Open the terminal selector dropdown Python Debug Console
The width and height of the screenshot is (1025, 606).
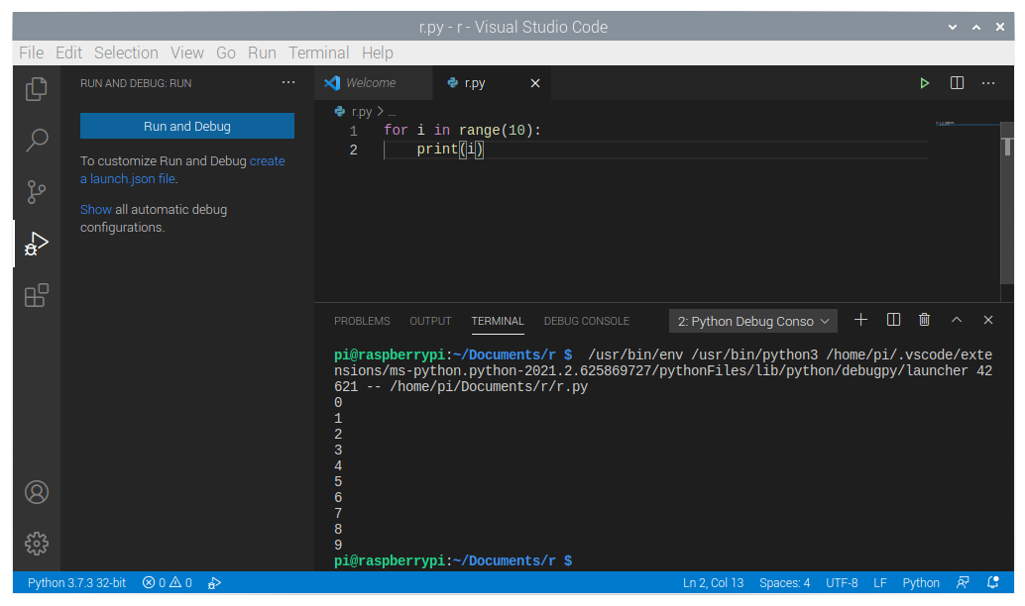pos(753,321)
